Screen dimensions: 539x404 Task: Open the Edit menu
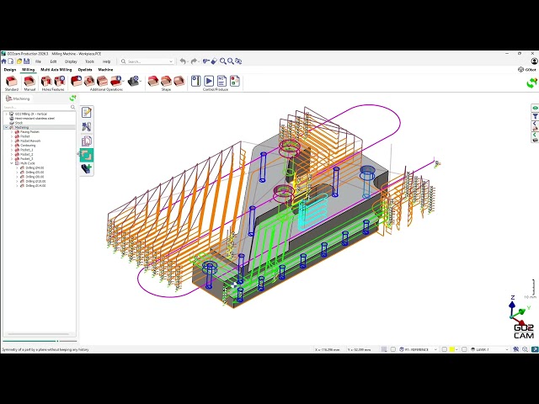[x=53, y=61]
